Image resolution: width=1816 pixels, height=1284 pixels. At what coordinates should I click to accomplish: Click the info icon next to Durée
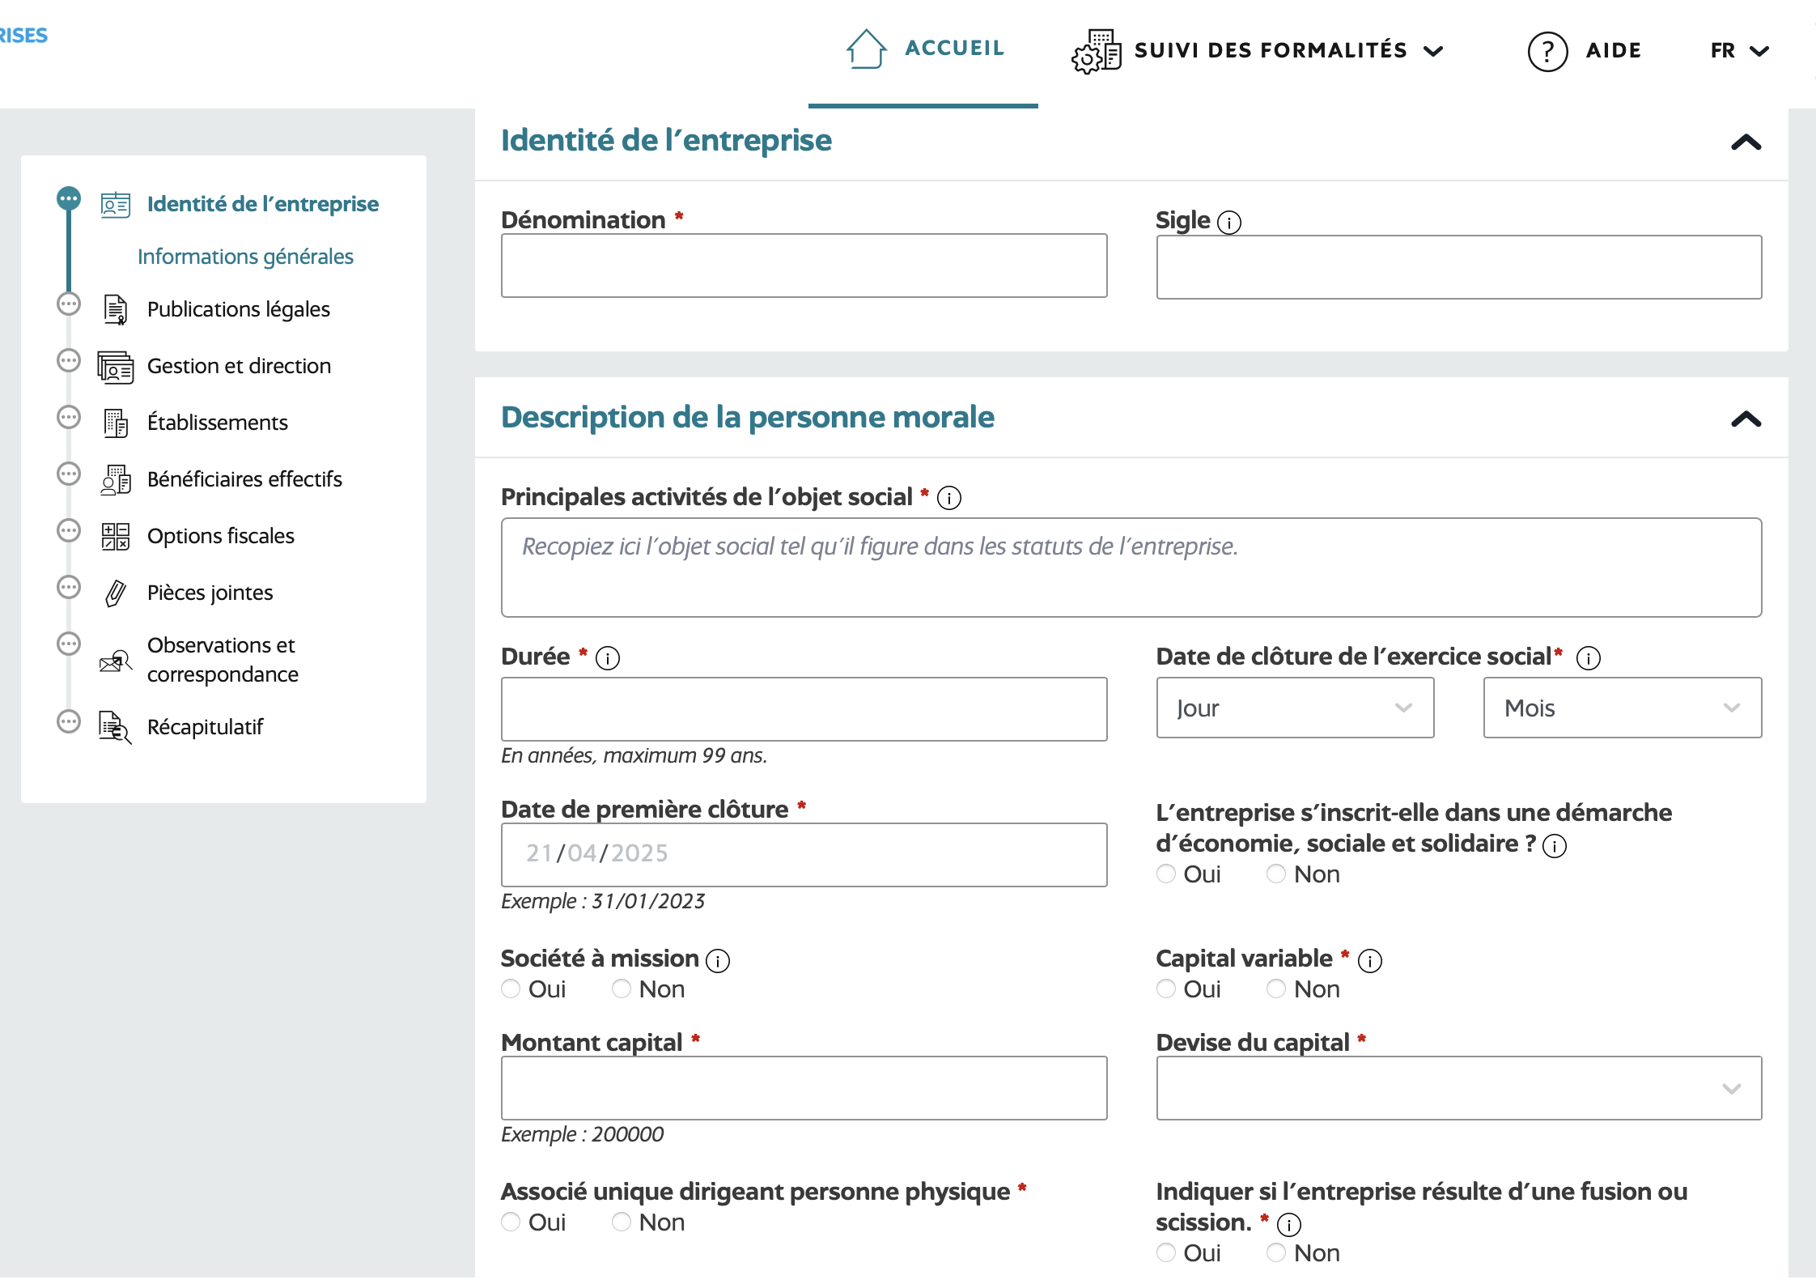(x=608, y=658)
